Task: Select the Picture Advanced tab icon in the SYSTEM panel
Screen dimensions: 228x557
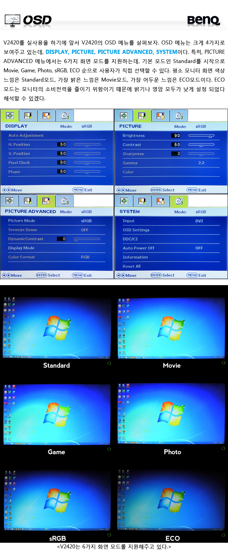Action: (x=161, y=201)
